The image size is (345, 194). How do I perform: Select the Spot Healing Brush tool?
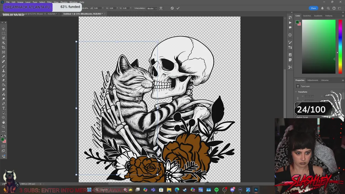pos(4,61)
